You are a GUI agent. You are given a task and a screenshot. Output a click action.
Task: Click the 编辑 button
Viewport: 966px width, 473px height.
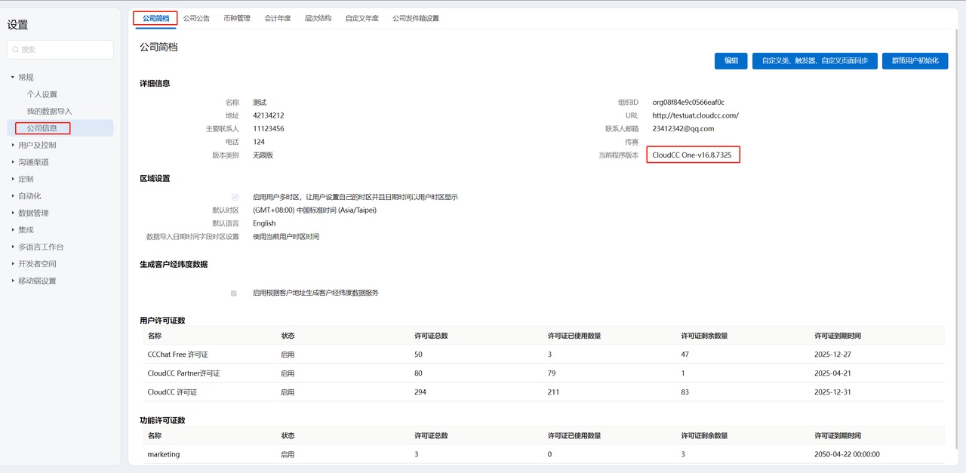(x=731, y=60)
